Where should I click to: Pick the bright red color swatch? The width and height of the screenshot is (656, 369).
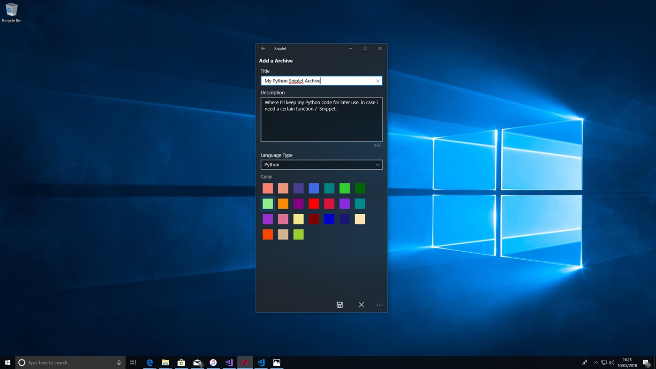[314, 203]
